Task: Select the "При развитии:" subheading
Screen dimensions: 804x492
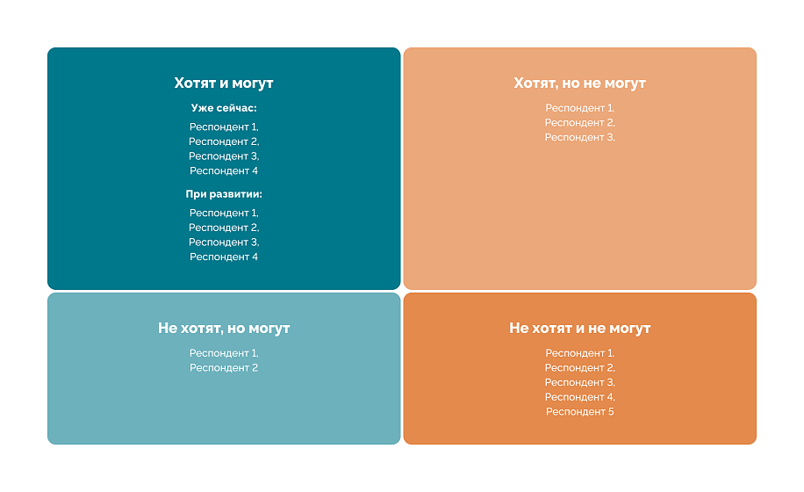Action: tap(224, 194)
